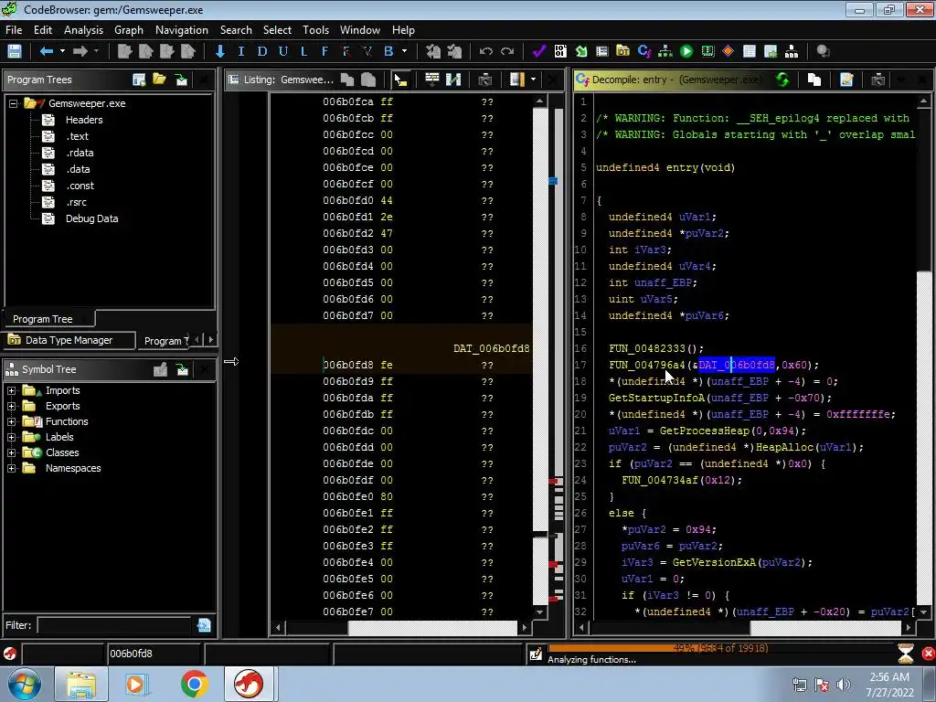Open the bookmark type dropdown beside B
The height and width of the screenshot is (702, 936).
(404, 51)
